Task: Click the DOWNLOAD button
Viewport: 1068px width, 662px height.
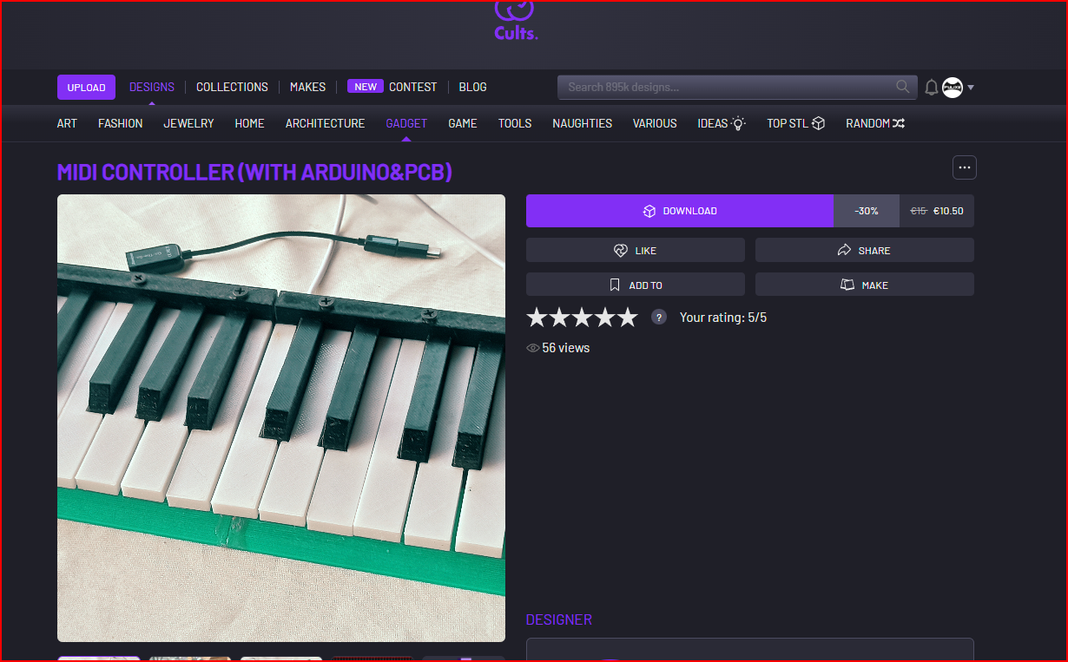Action: [x=680, y=210]
